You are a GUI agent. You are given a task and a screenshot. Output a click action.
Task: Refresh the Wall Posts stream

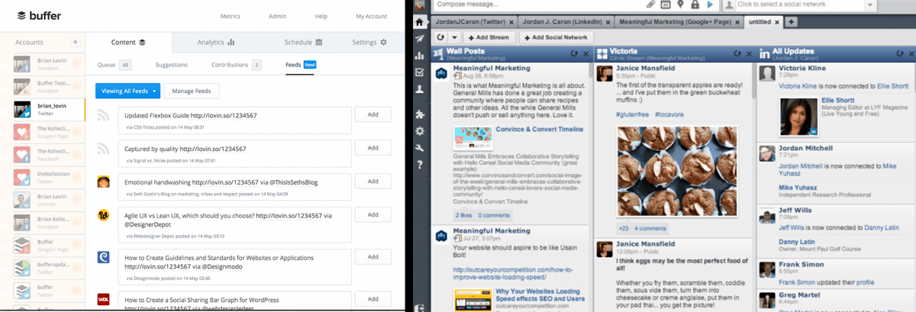pyautogui.click(x=574, y=53)
